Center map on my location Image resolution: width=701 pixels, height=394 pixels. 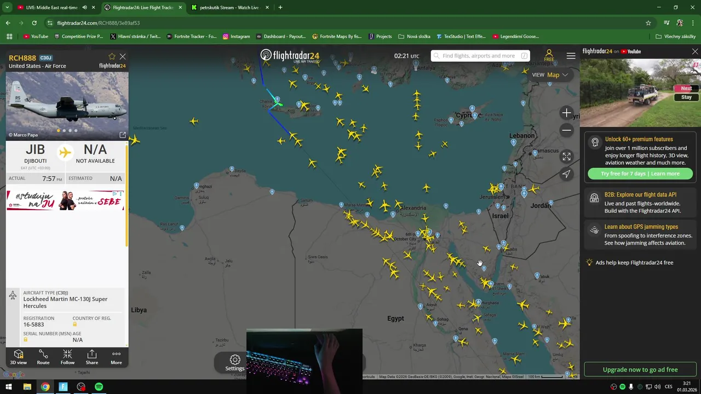[566, 173]
